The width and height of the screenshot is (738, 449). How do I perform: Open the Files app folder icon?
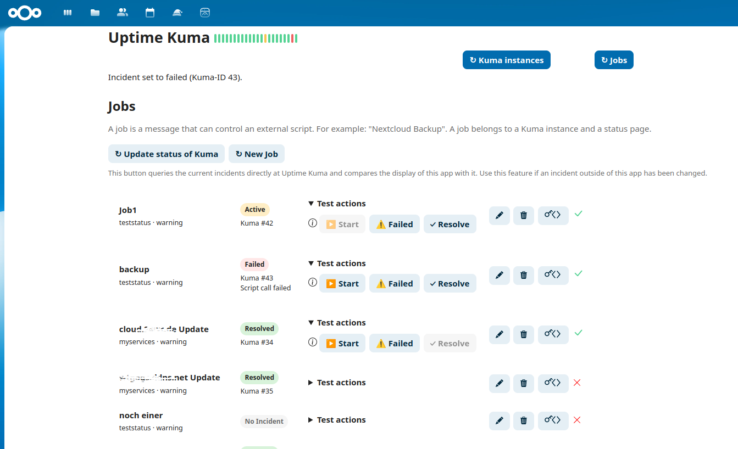[95, 13]
